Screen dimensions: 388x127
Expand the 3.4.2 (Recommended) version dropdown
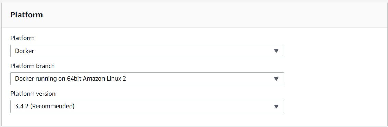(x=147, y=107)
